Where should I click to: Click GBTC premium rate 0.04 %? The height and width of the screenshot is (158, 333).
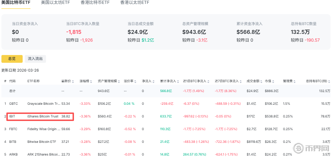(129, 104)
